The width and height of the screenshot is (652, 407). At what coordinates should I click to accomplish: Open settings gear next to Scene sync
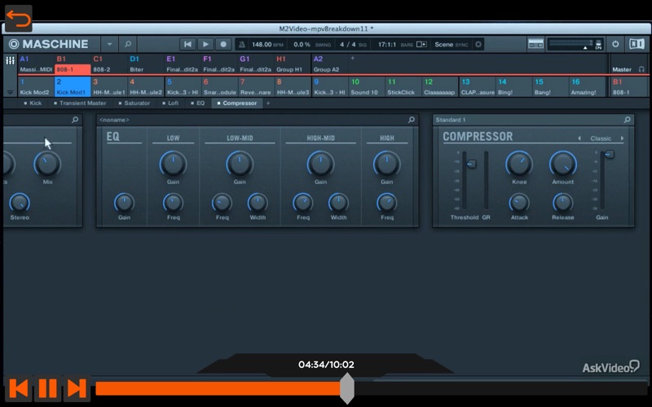tap(478, 45)
